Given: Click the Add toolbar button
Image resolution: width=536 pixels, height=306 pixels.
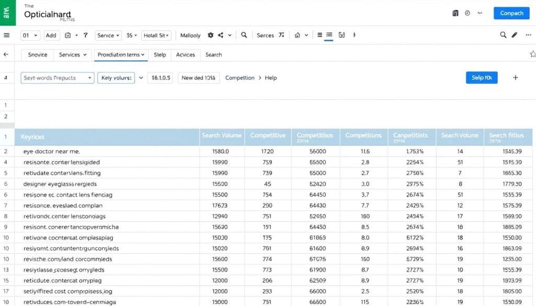Looking at the screenshot, I should point(51,35).
